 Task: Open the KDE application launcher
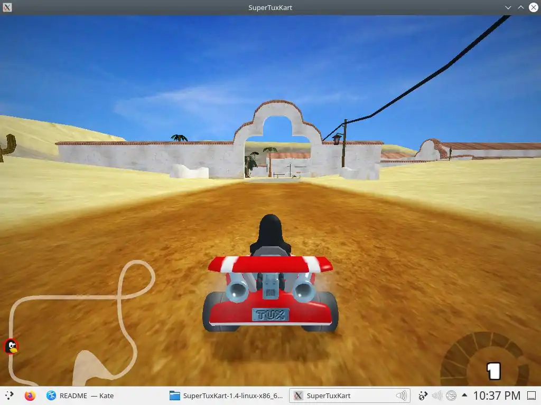[x=10, y=396]
